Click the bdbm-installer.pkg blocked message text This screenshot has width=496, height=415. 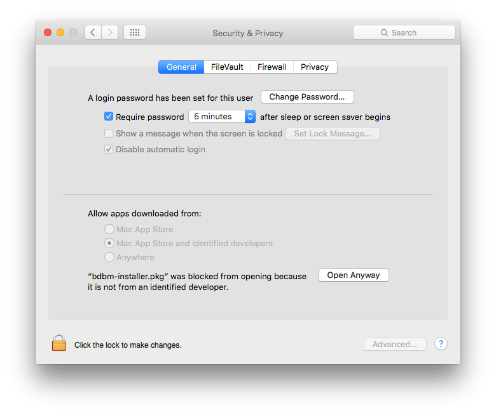tap(197, 282)
